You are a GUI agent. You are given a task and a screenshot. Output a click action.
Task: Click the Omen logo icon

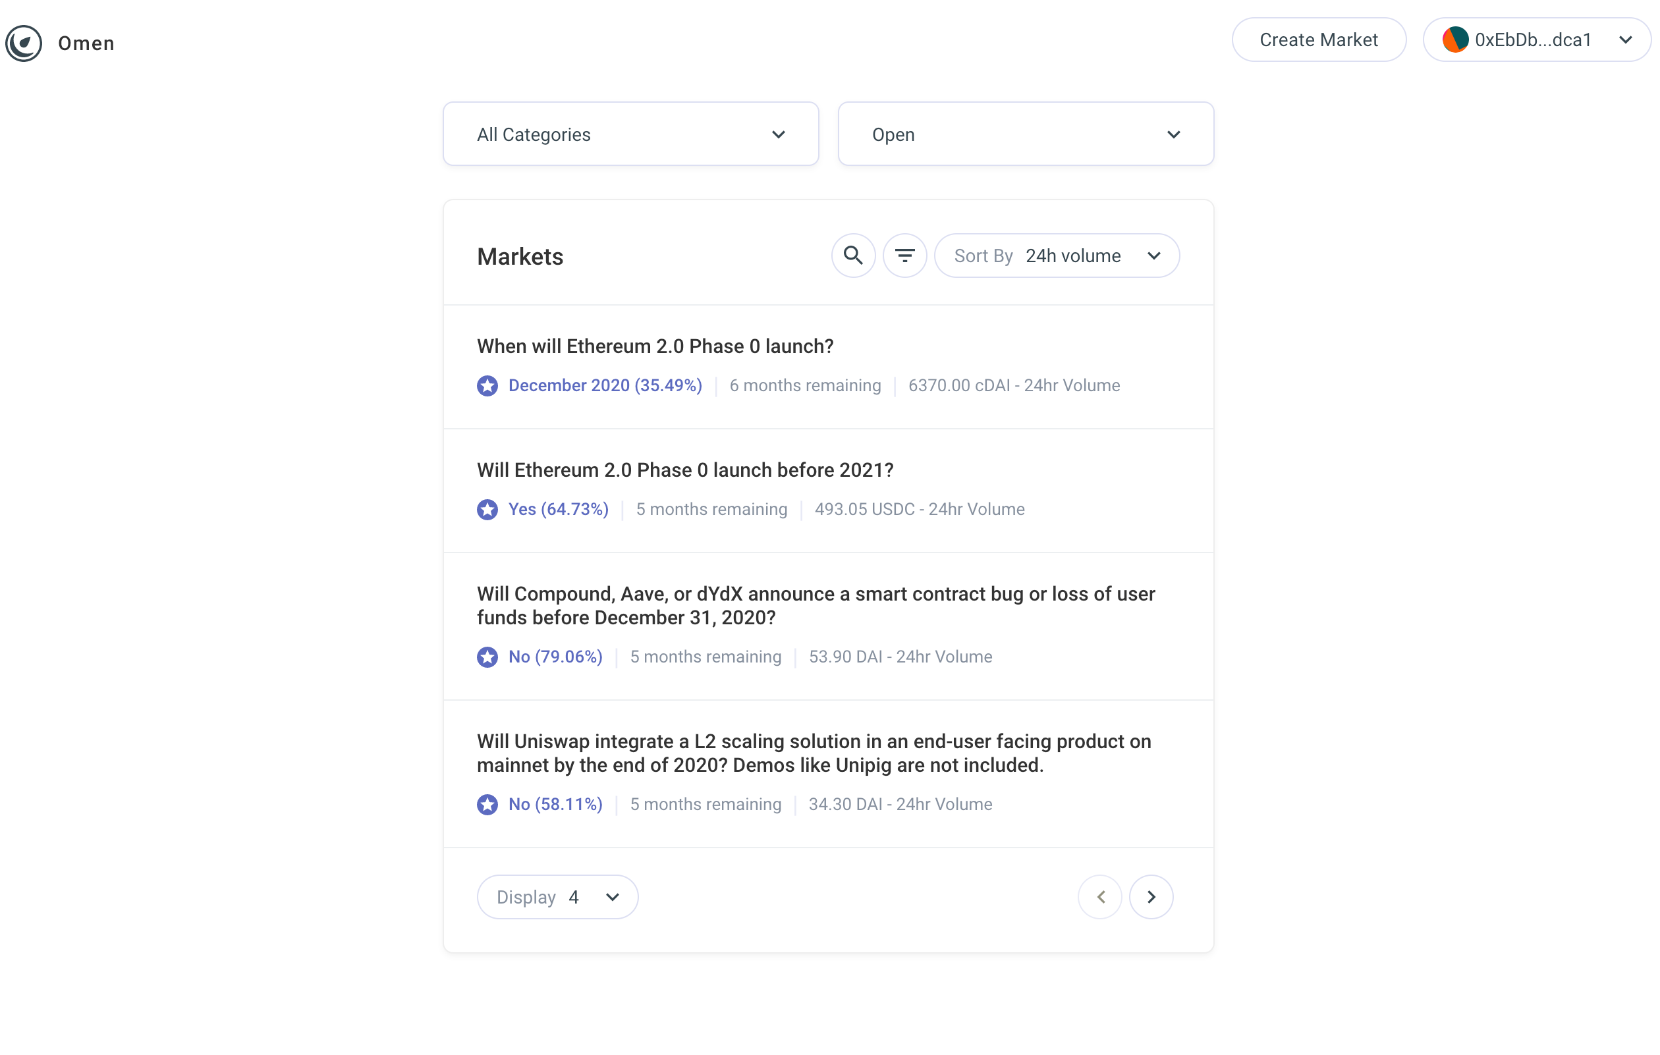pyautogui.click(x=24, y=43)
